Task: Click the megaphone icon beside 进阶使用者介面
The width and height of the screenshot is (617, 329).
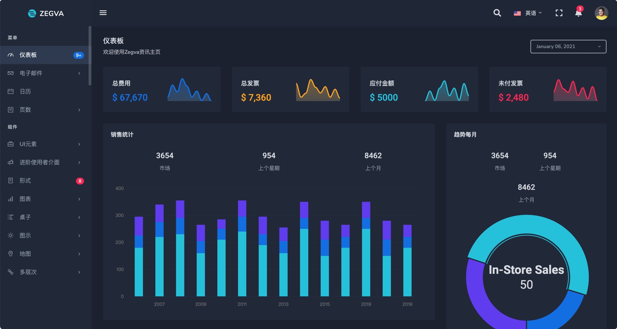Action: pyautogui.click(x=11, y=162)
